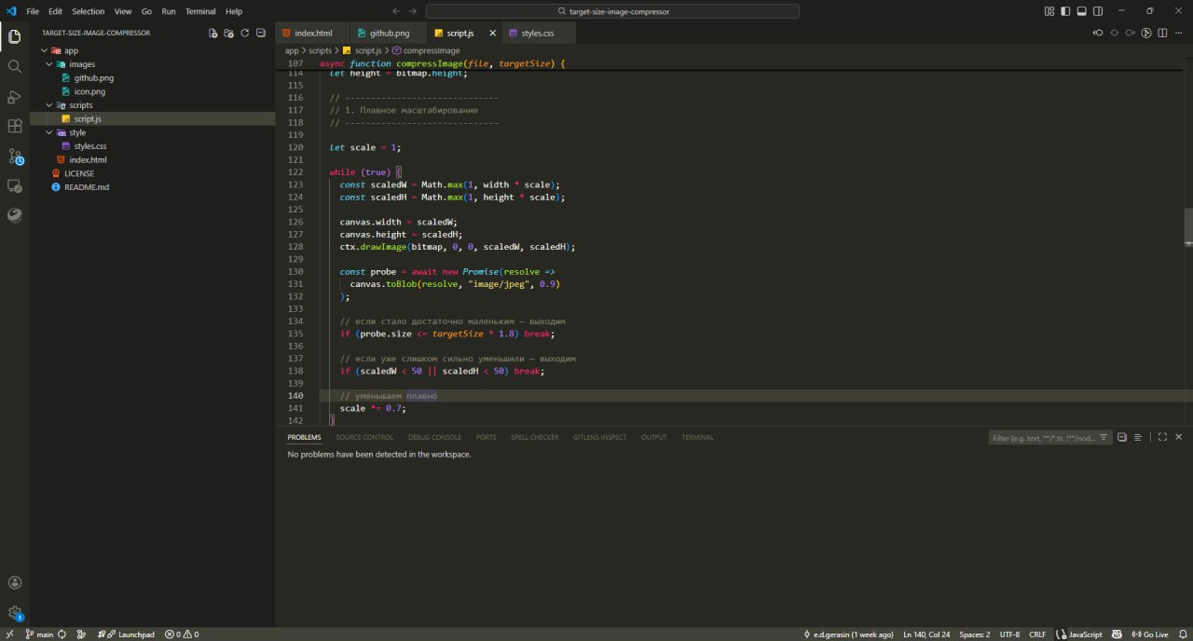
Task: Open the Terminal menu
Action: [x=199, y=11]
